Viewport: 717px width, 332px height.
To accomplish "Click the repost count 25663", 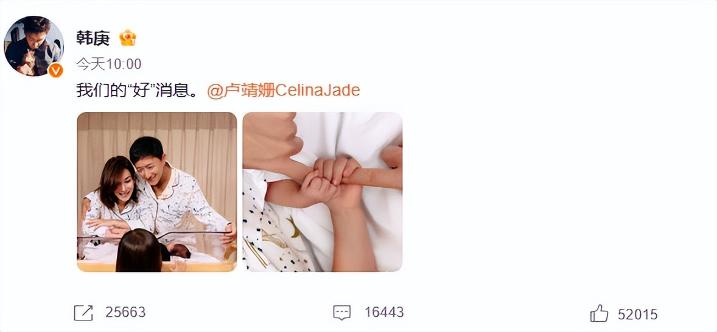I will click(x=125, y=313).
